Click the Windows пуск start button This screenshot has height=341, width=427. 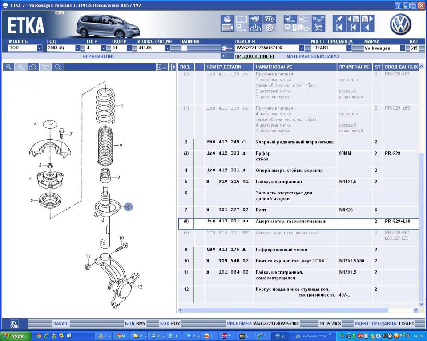[x=16, y=336]
